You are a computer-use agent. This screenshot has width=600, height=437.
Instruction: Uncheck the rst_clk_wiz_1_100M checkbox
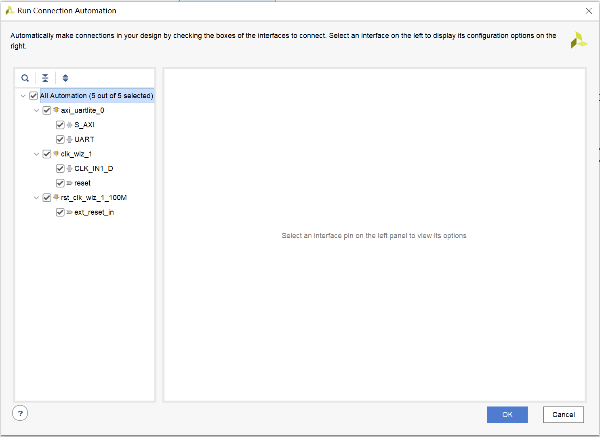pyautogui.click(x=47, y=198)
